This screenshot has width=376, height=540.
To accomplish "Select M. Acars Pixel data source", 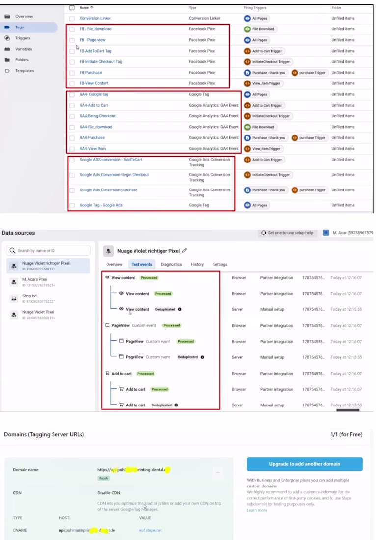I will coord(48,282).
